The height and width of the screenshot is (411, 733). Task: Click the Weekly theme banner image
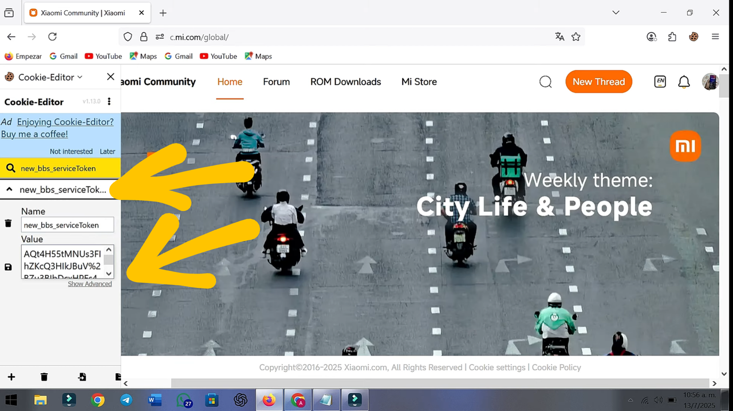pyautogui.click(x=420, y=234)
